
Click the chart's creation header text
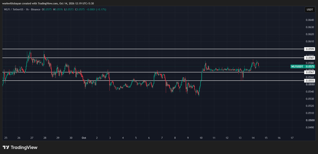coord(48,3)
